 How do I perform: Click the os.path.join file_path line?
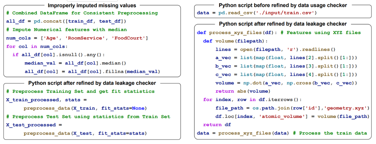[292, 108]
